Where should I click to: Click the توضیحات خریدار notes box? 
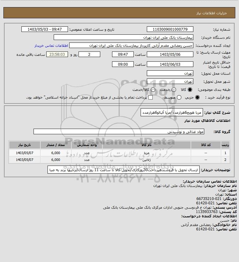point(124,170)
